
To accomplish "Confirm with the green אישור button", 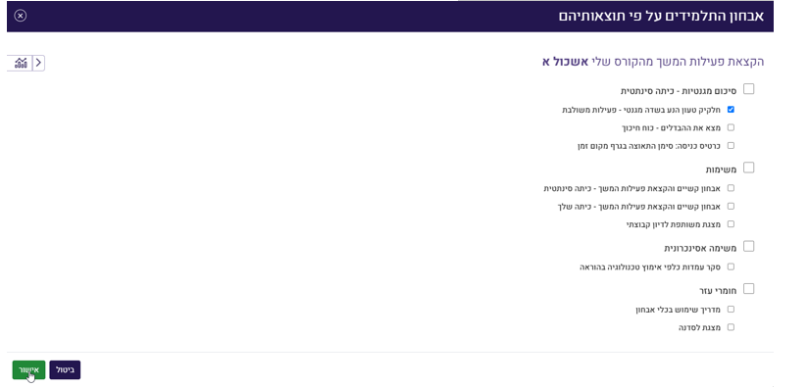I will 28,370.
